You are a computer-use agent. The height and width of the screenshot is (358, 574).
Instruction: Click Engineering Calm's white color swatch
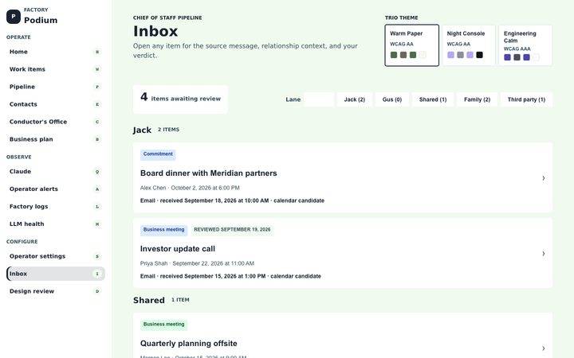536,57
